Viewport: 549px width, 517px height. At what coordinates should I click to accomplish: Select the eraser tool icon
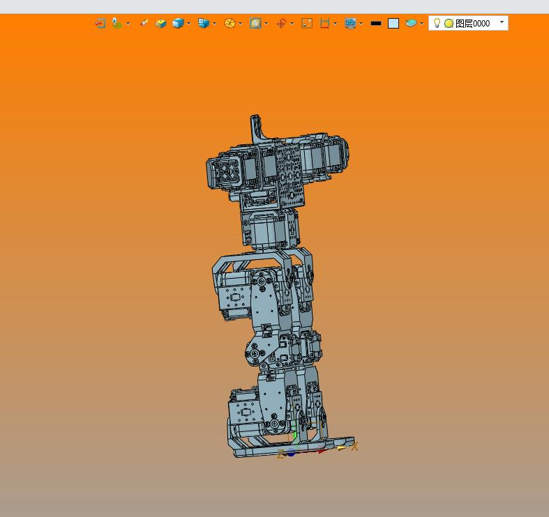[144, 24]
